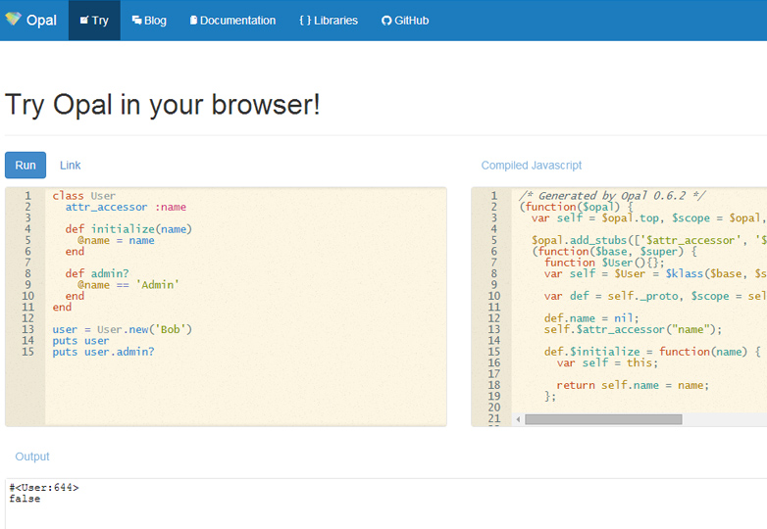Place cursor on 'class User' line
Screen dimensions: 767x529
pyautogui.click(x=84, y=195)
